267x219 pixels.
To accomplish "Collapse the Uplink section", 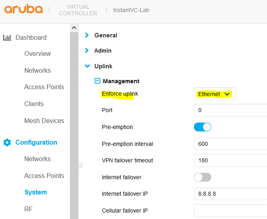I will pos(103,66).
